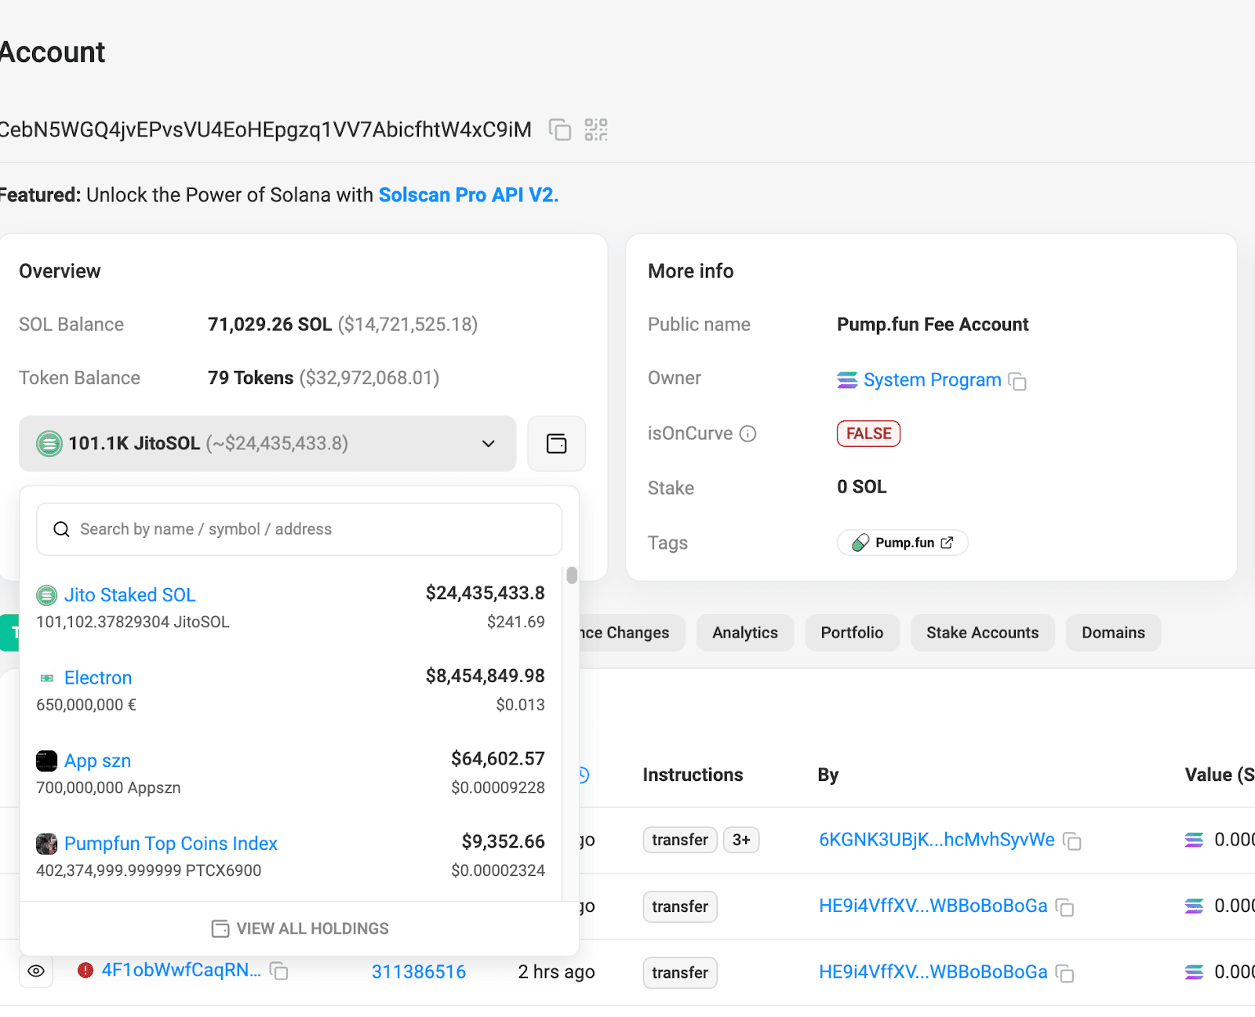Open the Balance Changes tab
The image size is (1255, 1017).
click(x=632, y=633)
